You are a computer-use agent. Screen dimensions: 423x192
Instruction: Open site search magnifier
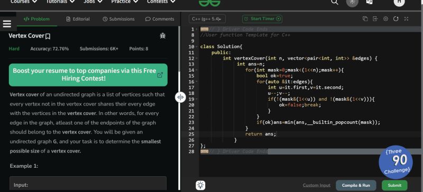point(335,2)
